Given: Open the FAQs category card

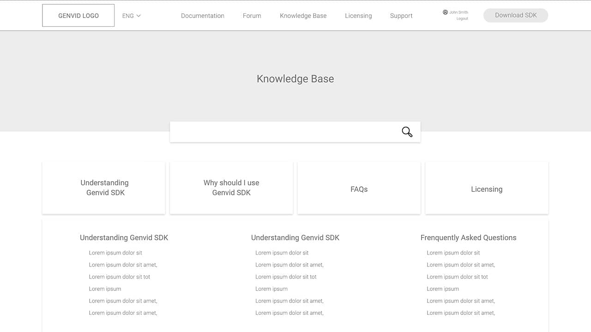Looking at the screenshot, I should [x=359, y=189].
